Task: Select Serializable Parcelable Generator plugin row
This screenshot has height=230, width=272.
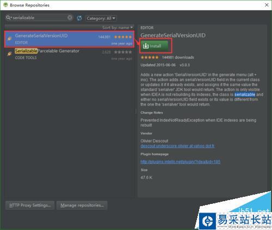Action: coord(69,54)
